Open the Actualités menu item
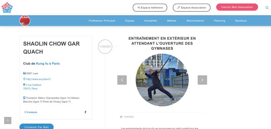The width and height of the screenshot is (271, 129). point(150,21)
